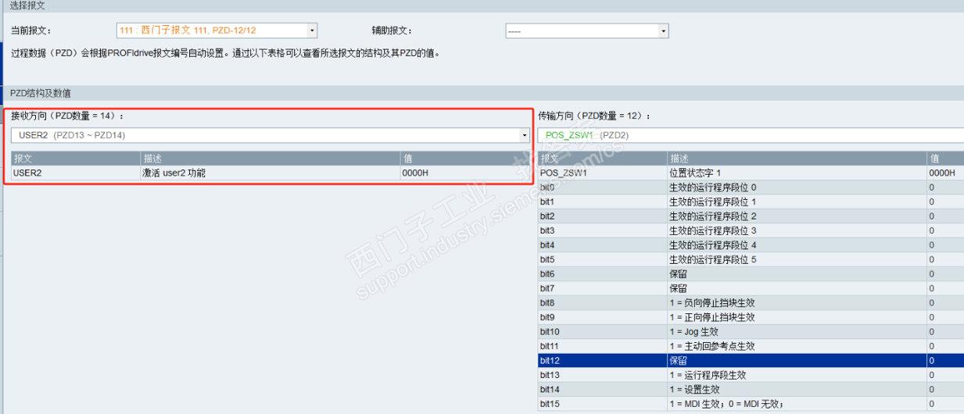Select the bit2 row
The width and height of the screenshot is (964, 414).
(x=751, y=216)
